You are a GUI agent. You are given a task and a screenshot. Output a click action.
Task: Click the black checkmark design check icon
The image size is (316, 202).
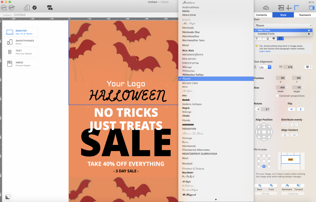pos(35,8)
